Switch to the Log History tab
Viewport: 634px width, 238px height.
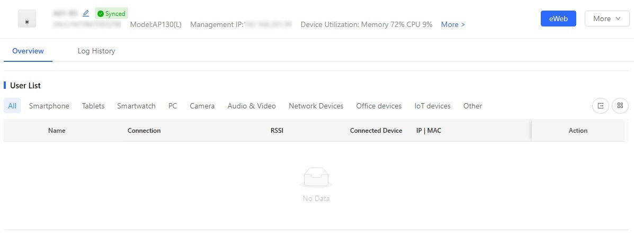click(x=96, y=51)
